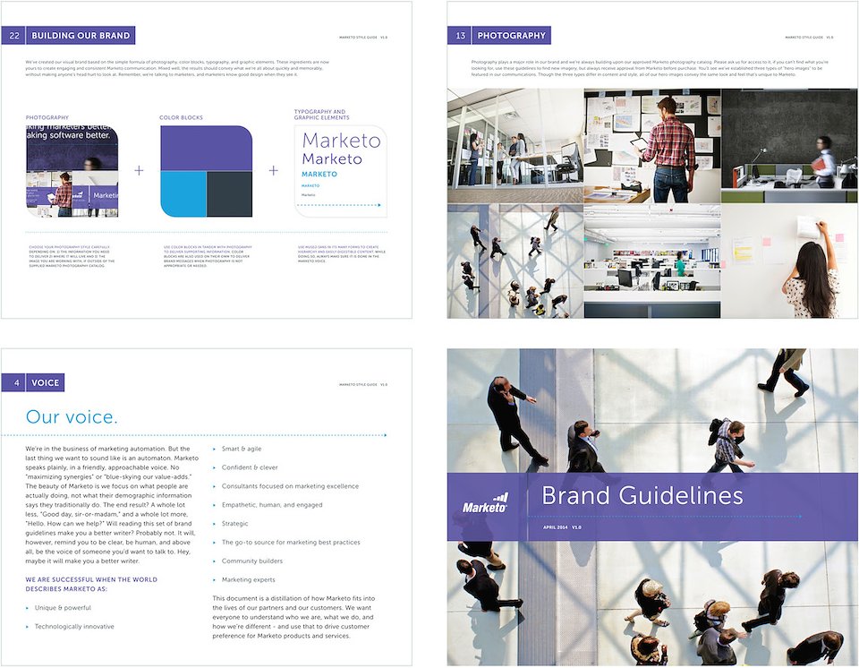Click "The go-to source for marketing best practices"
Image resolution: width=859 pixels, height=668 pixels.
click(291, 542)
